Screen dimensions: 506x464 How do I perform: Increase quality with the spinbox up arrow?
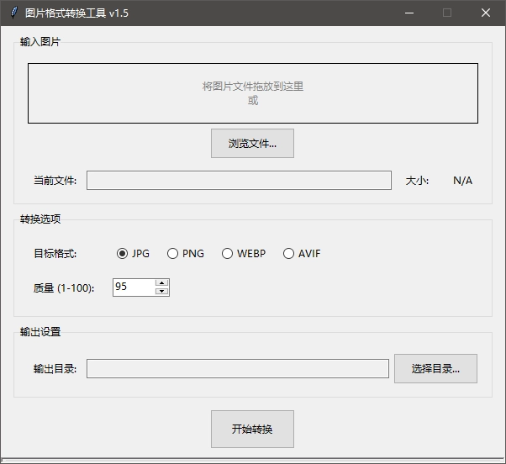pyautogui.click(x=162, y=282)
